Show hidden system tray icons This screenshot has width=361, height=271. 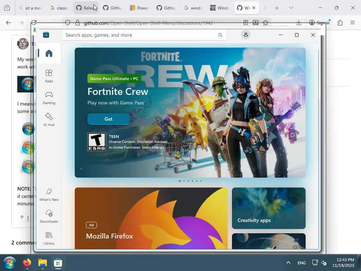288,263
